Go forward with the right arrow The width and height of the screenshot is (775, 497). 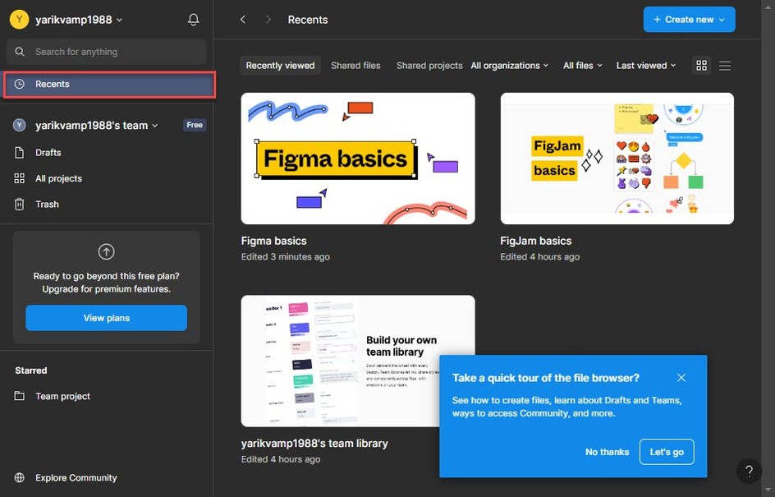(x=268, y=20)
